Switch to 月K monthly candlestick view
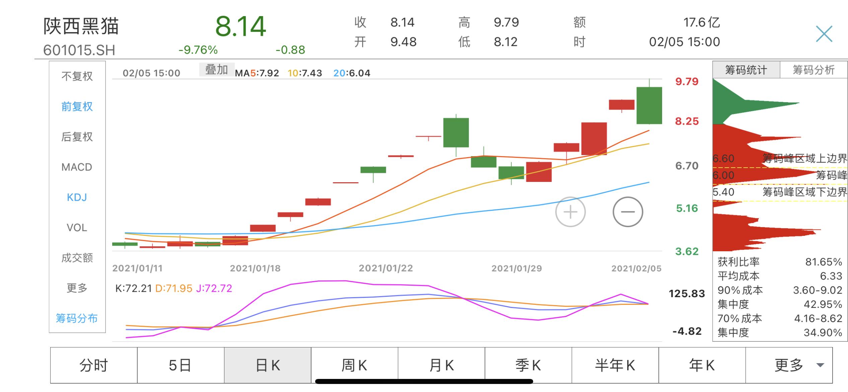The image size is (848, 392). tap(441, 365)
